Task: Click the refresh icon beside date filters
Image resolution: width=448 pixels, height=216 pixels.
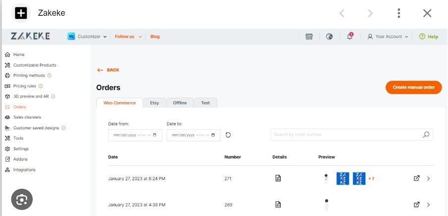Action: click(228, 135)
